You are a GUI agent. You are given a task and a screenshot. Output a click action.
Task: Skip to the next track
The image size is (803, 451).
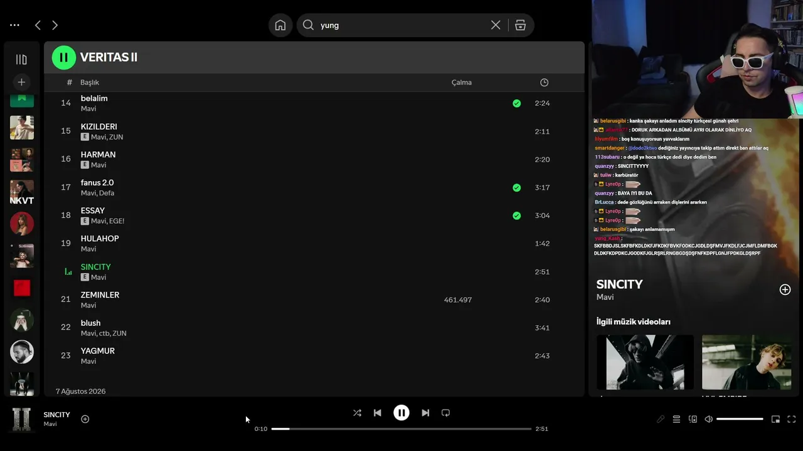click(425, 413)
